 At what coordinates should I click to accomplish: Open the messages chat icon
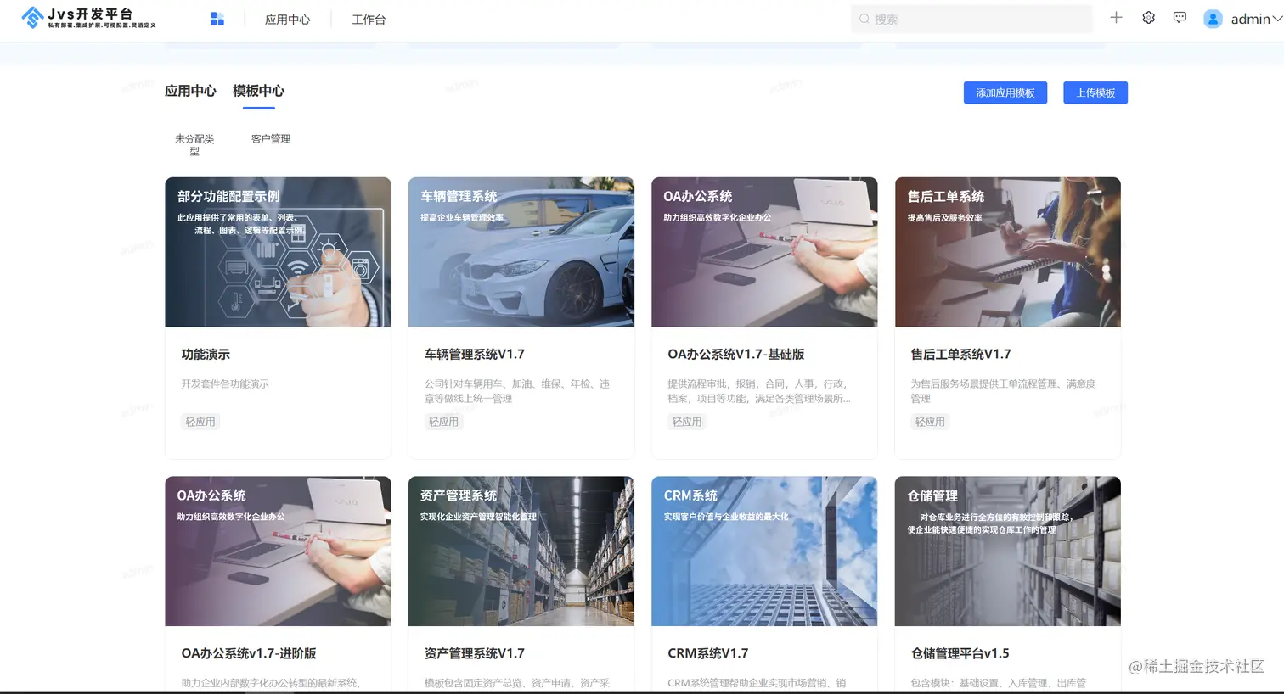click(x=1180, y=18)
